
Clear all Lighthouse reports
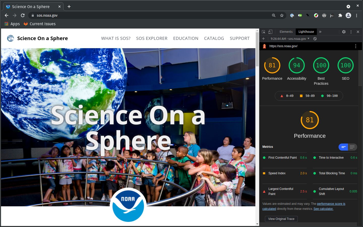[315, 39]
